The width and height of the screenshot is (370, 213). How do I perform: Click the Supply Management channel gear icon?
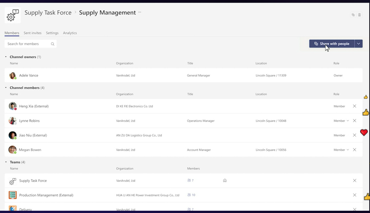point(13,15)
